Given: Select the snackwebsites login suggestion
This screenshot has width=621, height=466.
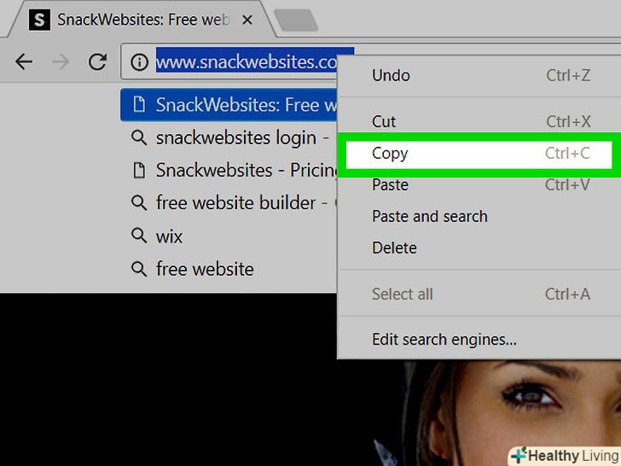Looking at the screenshot, I should (229, 138).
